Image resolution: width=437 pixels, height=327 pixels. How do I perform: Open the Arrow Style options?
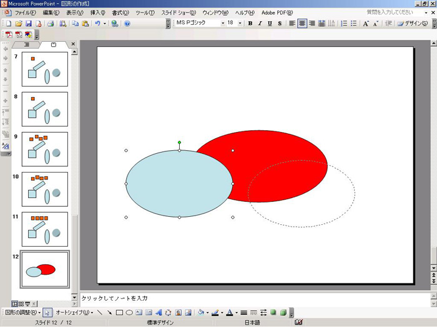(x=263, y=313)
